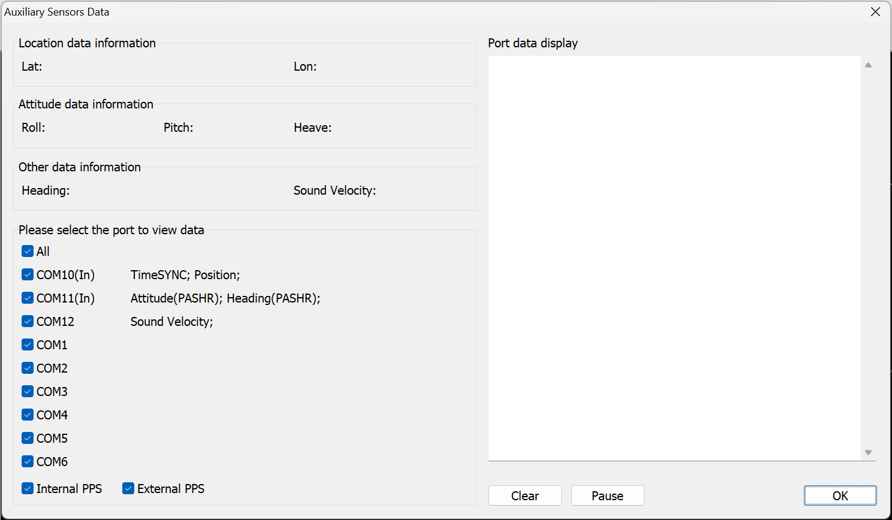Viewport: 892px width, 520px height.
Task: Uncheck the COM1 checkbox
Action: tap(28, 345)
